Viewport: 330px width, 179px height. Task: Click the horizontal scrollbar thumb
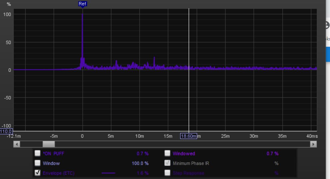(48, 144)
